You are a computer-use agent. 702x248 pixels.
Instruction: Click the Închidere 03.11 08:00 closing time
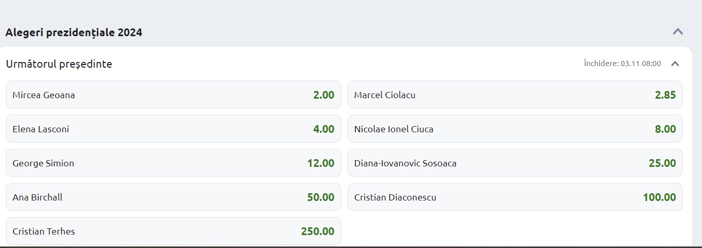click(622, 64)
